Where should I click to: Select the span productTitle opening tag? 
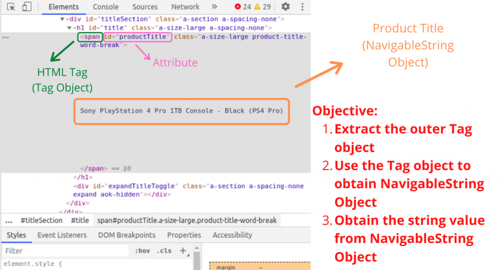[x=193, y=41]
